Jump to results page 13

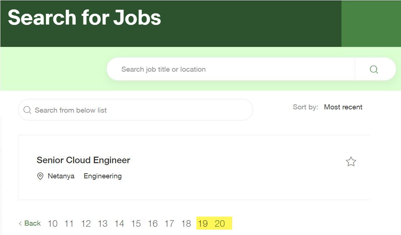[103, 224]
